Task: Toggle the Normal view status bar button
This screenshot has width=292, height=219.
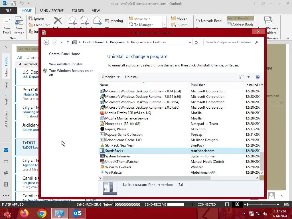Action: pyautogui.click(x=227, y=204)
